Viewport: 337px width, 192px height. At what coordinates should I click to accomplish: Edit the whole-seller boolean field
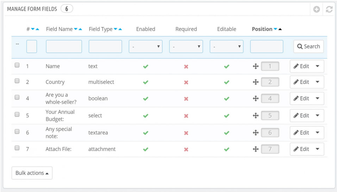point(301,98)
